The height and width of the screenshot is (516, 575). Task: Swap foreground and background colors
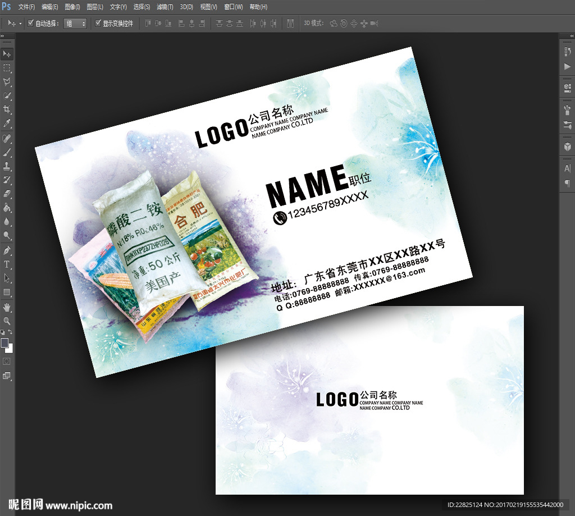pyautogui.click(x=10, y=332)
